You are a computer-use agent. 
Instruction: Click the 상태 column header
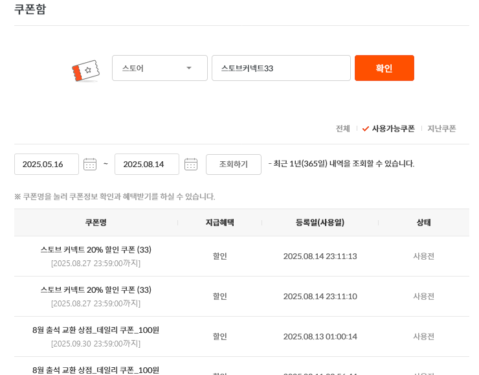coord(424,223)
